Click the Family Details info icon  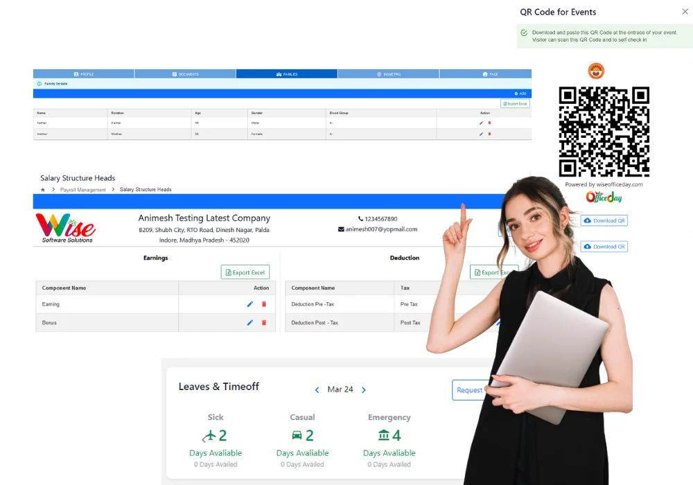coord(40,83)
